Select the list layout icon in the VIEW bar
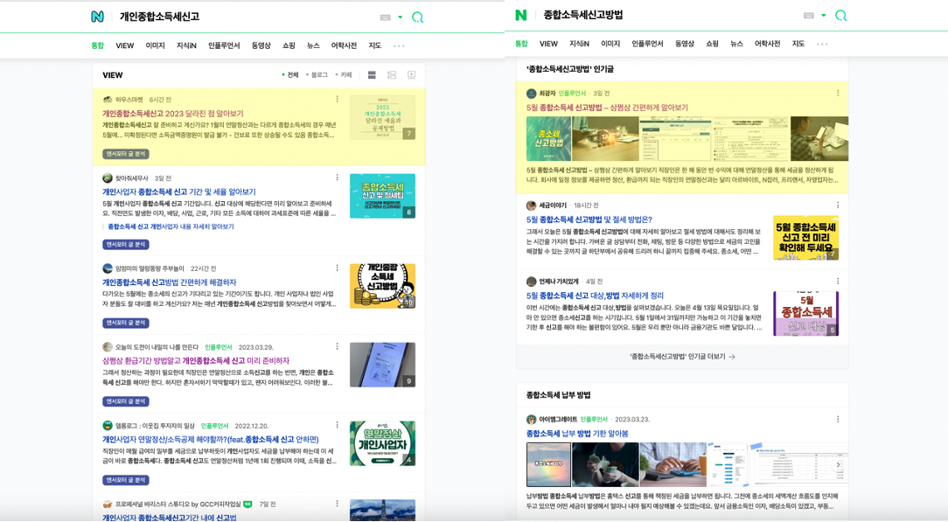The width and height of the screenshot is (948, 522). 371,74
